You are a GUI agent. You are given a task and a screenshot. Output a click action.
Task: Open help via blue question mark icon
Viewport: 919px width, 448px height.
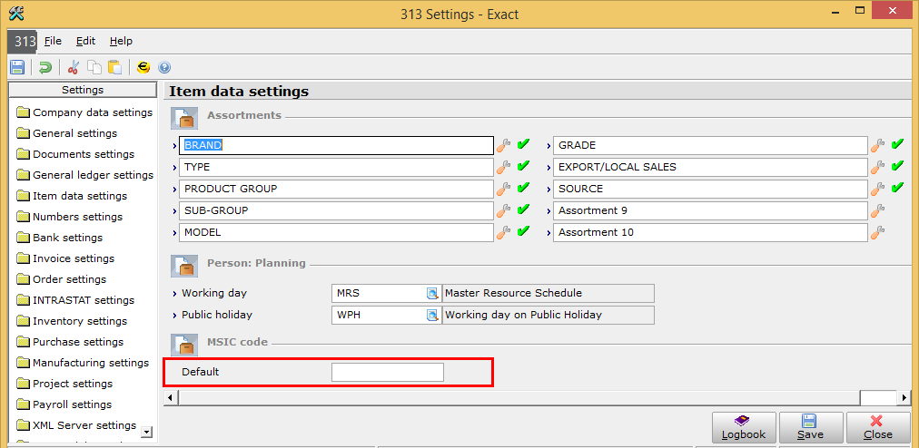point(164,67)
